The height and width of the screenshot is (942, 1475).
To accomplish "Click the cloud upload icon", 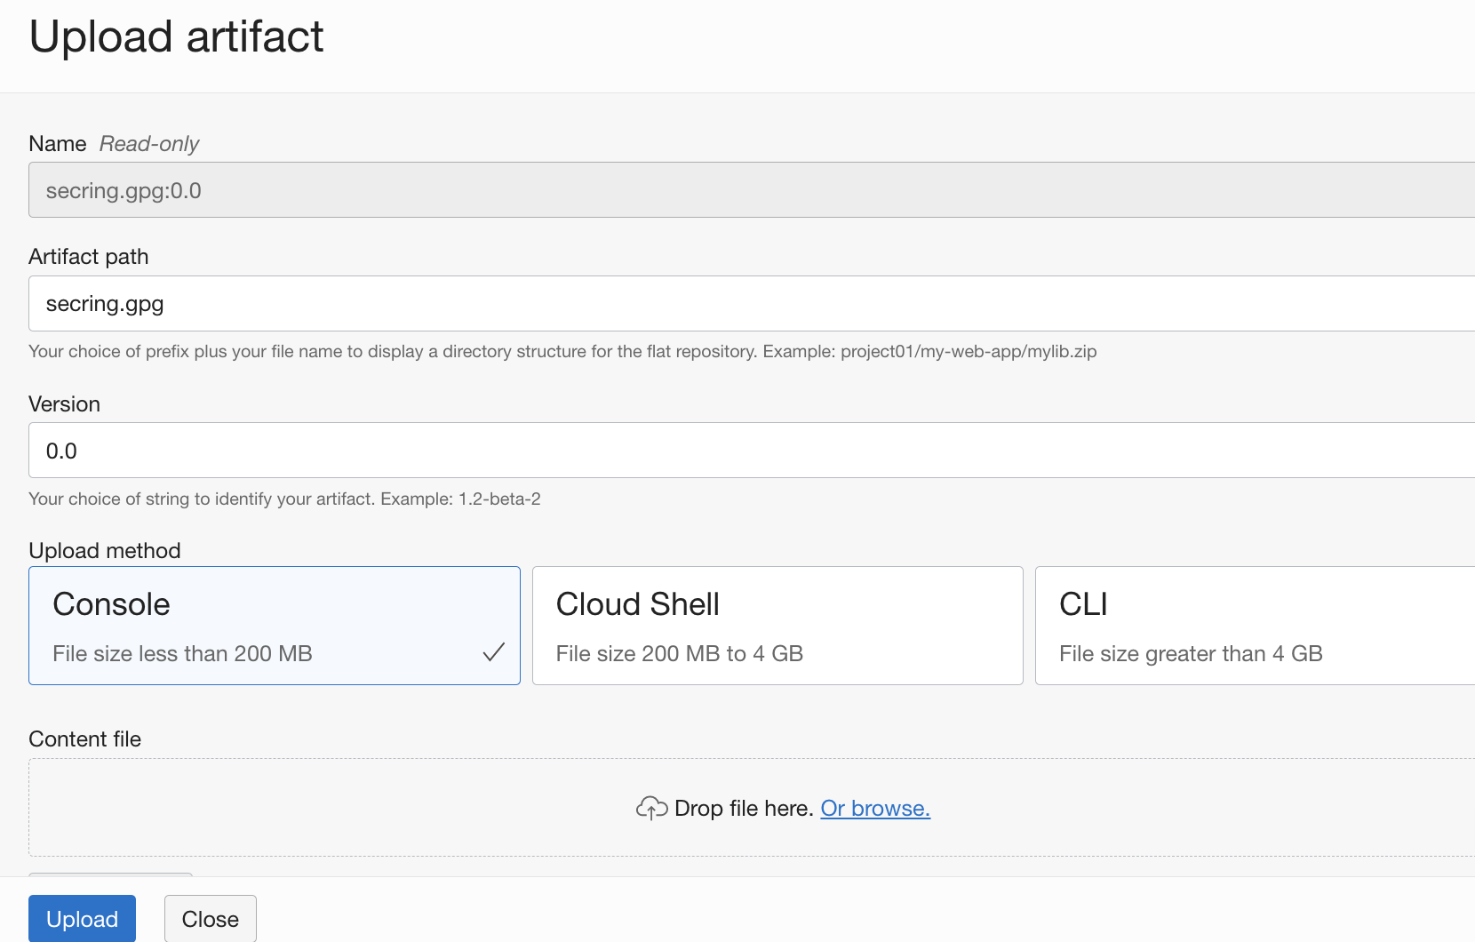I will point(651,808).
